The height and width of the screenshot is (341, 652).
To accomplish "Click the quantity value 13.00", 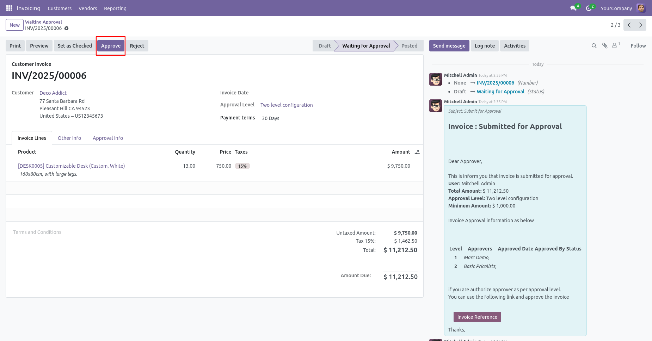I will (189, 166).
